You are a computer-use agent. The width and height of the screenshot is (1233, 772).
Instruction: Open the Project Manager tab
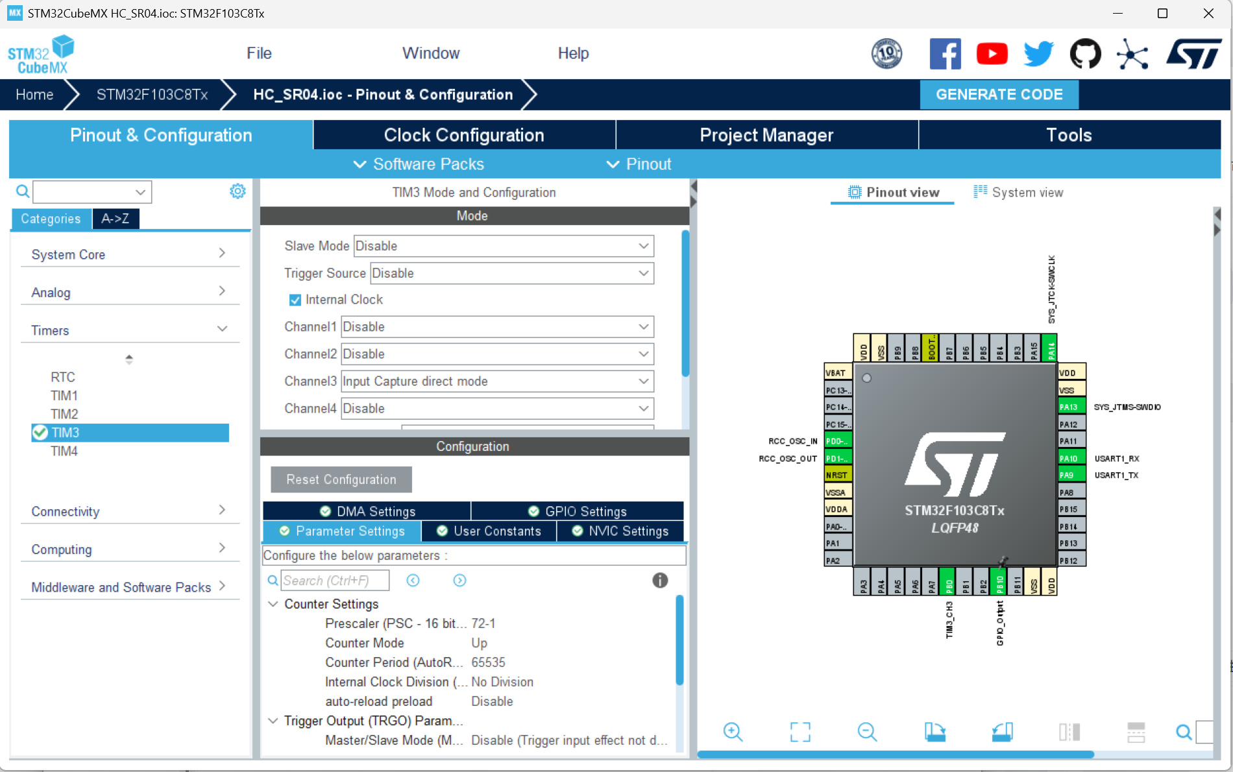(766, 135)
